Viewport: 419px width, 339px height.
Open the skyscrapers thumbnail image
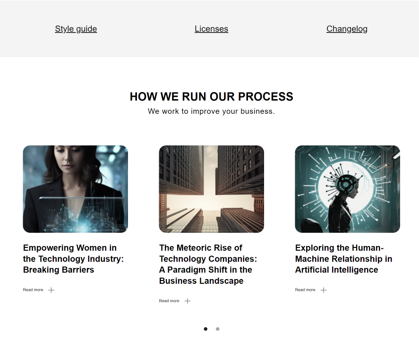[211, 189]
